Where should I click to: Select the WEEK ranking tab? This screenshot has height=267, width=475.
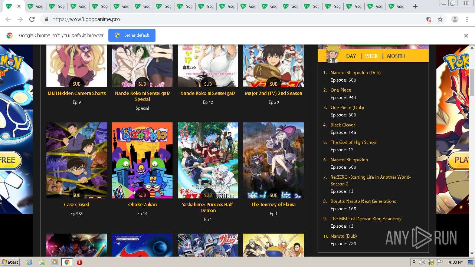tap(371, 56)
